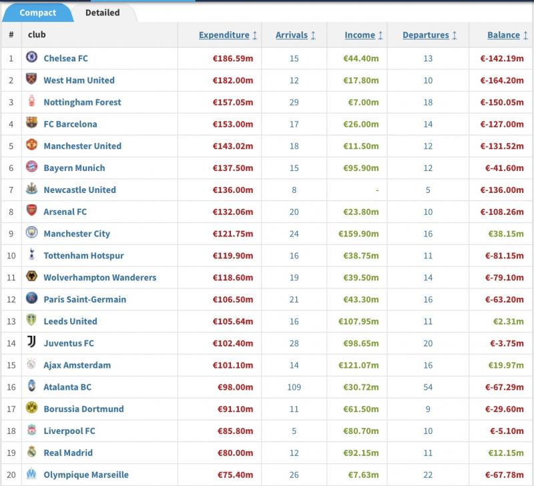Click Juventus's 20 departures value
534x486 pixels.
point(428,343)
